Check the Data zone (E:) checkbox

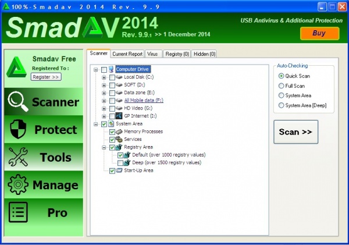tap(112, 93)
